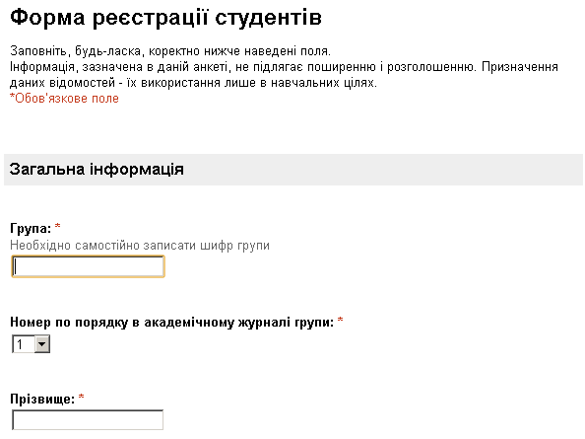The height and width of the screenshot is (439, 585).
Task: Click the red *Обов'язкове поле notice
Action: [x=64, y=99]
